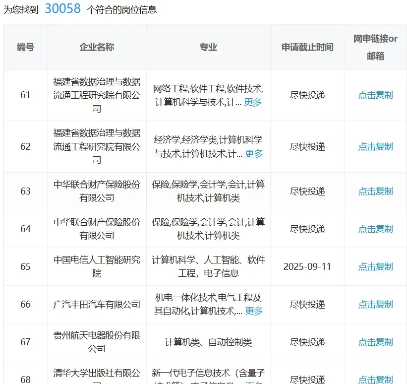Select the 专业 column header
Image resolution: width=407 pixels, height=384 pixels.
point(208,47)
